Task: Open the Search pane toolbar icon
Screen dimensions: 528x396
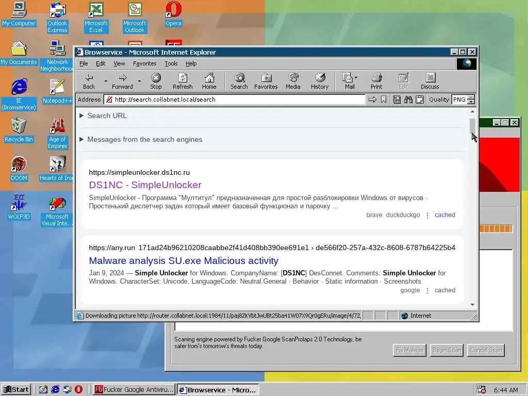Action: (x=239, y=81)
